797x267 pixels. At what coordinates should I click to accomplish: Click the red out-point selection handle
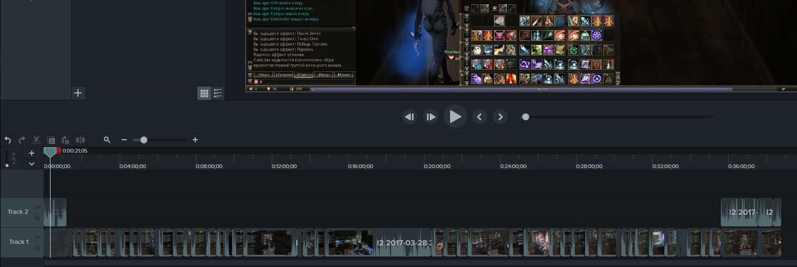59,151
